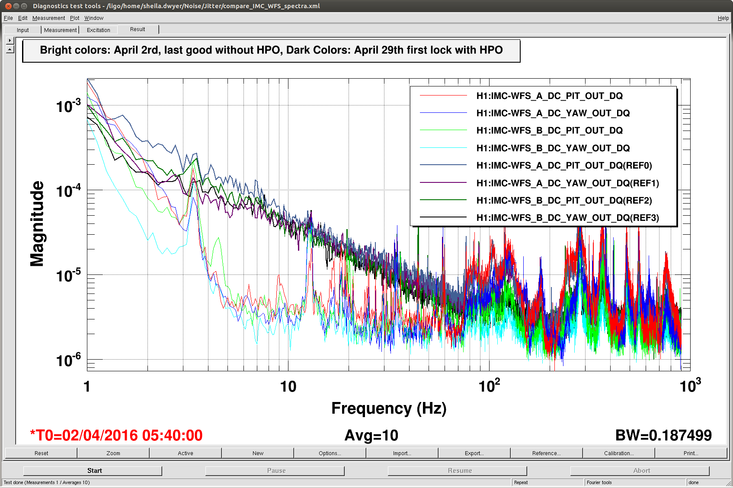Select legend entry H1:IMC-WFS_B_DC_YAW_OUT_DQ(REF3)
The image size is (733, 488).
pyautogui.click(x=568, y=217)
